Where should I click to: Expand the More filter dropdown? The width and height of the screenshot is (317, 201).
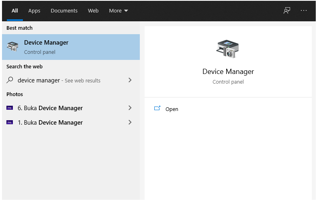tap(119, 10)
